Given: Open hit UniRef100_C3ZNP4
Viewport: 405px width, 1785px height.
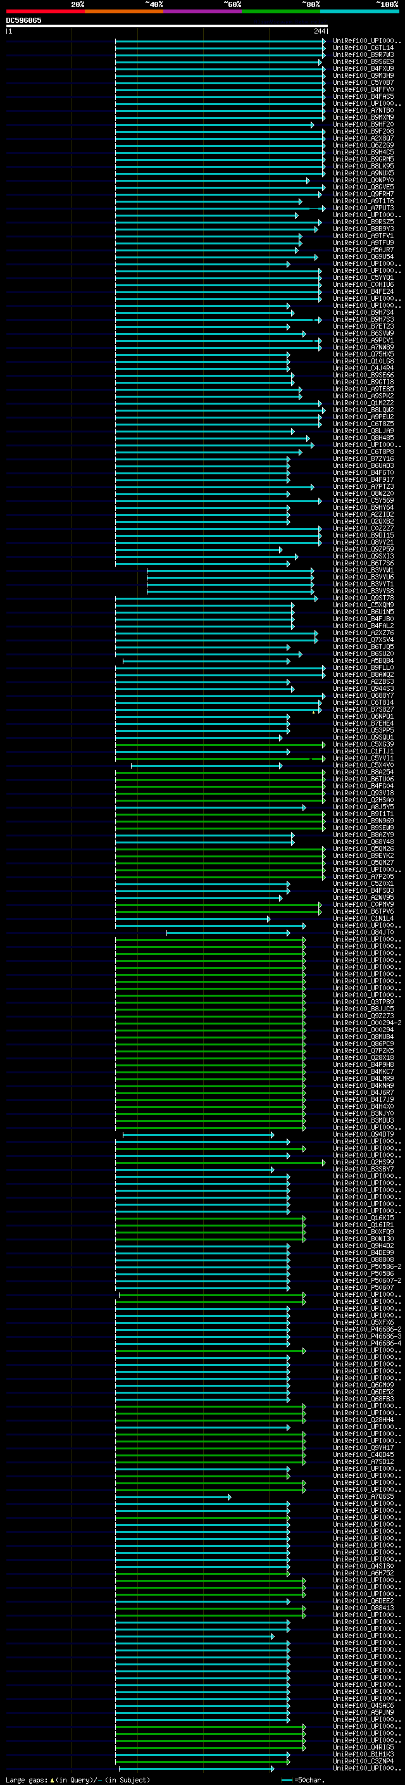Looking at the screenshot, I should coord(363,1761).
